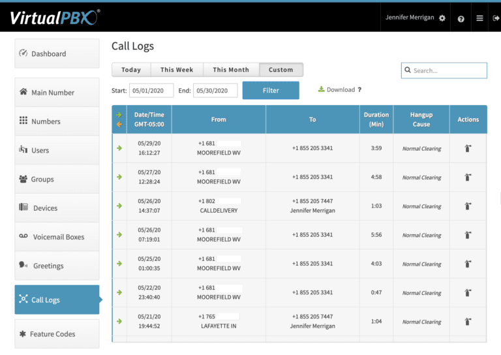Image resolution: width=501 pixels, height=355 pixels.
Task: Click the logout icon in top right
Action: (495, 19)
